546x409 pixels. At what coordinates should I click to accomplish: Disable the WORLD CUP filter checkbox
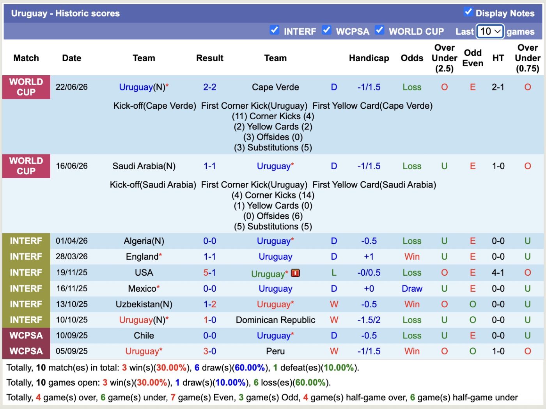tap(379, 30)
